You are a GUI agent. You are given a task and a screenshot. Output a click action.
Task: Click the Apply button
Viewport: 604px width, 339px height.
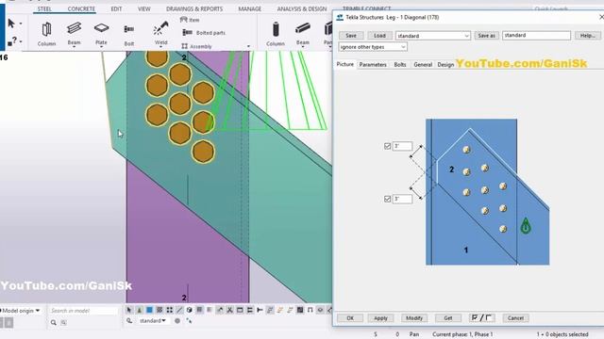(x=380, y=318)
